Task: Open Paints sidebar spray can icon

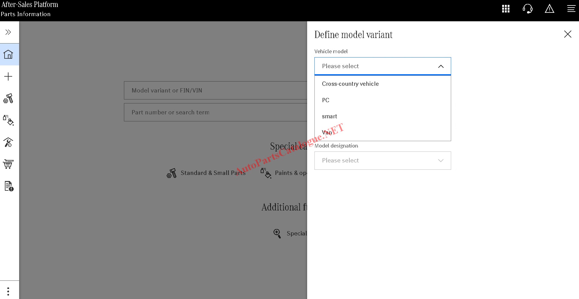Action: coord(8,120)
